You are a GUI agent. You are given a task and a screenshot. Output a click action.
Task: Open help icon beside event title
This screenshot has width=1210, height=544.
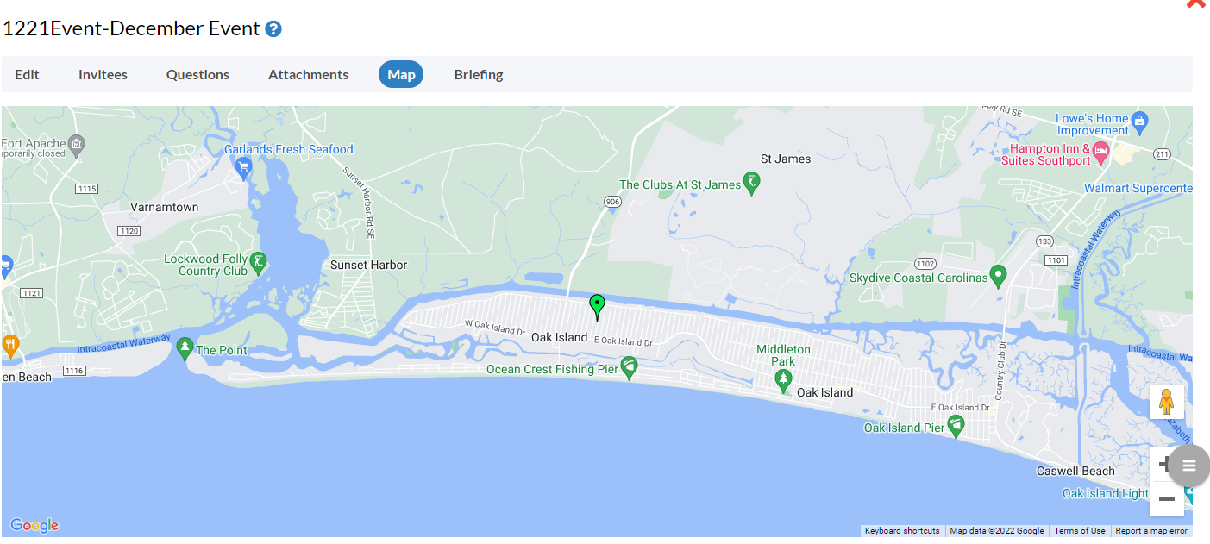(x=273, y=29)
